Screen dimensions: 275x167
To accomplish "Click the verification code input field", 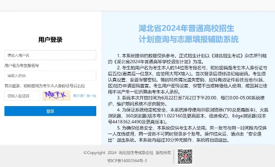I will (22, 96).
